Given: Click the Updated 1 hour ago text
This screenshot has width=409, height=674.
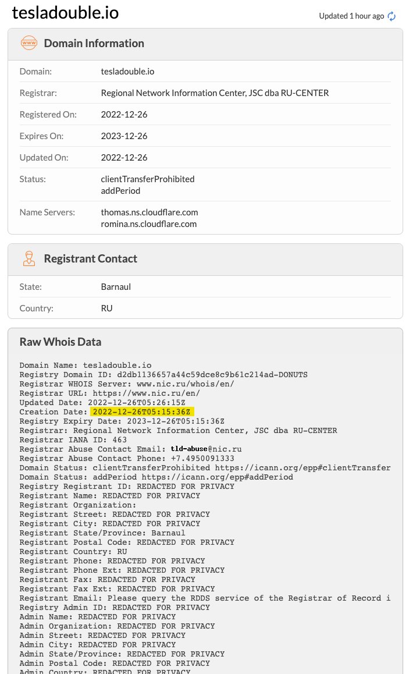Looking at the screenshot, I should (x=351, y=16).
